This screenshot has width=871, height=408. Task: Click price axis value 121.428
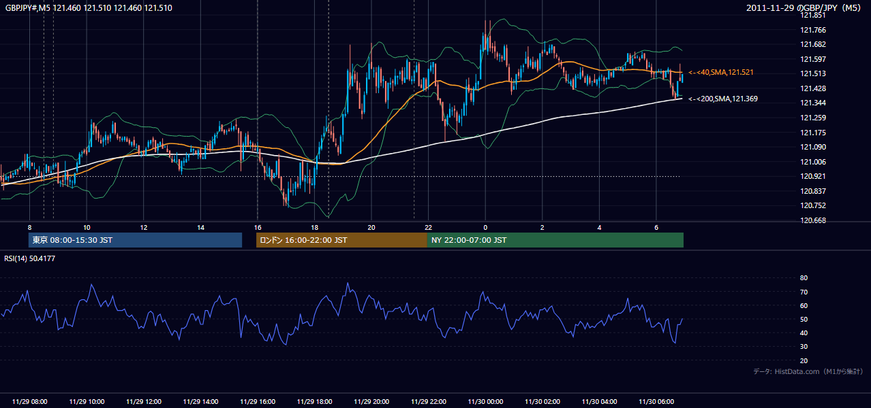[x=812, y=88]
